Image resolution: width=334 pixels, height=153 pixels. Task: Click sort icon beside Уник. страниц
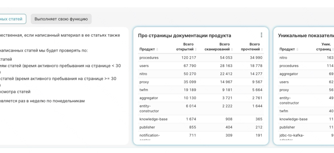click(332, 49)
